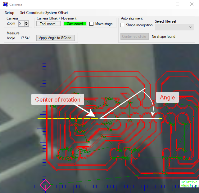Open the Setup menu
Viewport: 199px width, 193px height.
[x=10, y=13]
